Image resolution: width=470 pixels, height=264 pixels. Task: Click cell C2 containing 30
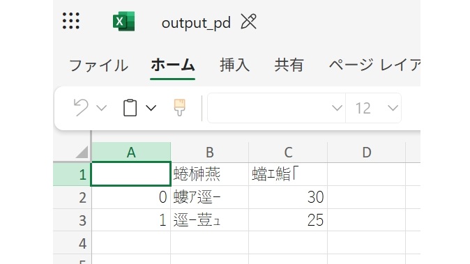coord(288,197)
